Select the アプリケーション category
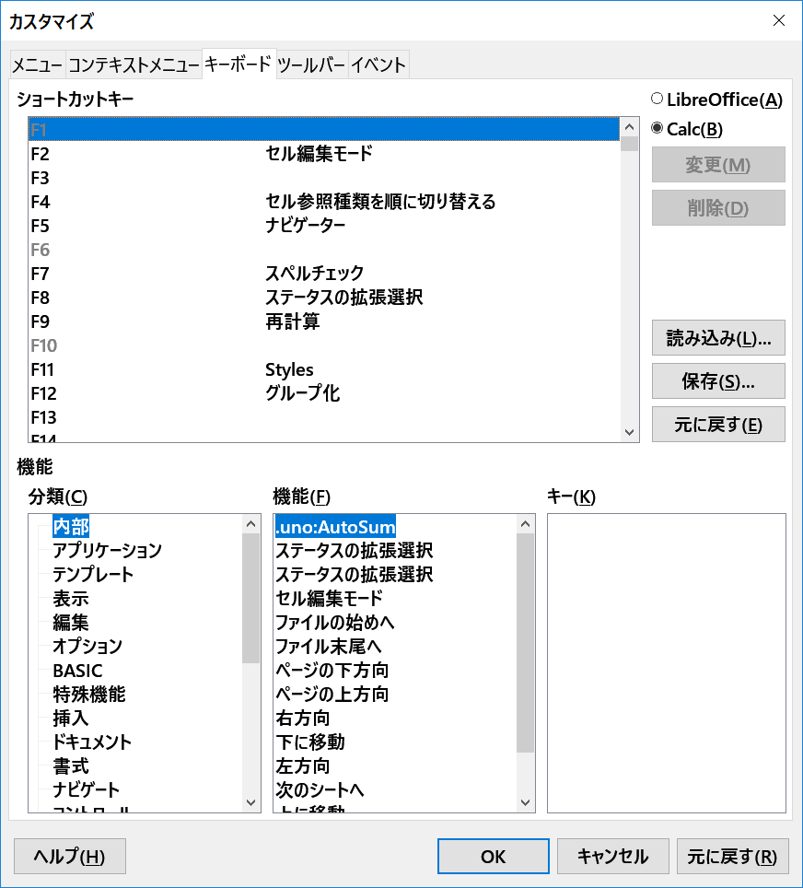 [107, 551]
